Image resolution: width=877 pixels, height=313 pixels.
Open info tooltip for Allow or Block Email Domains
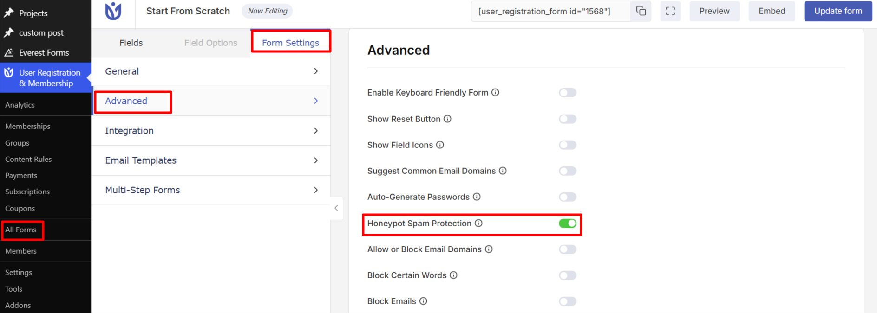[x=489, y=249]
